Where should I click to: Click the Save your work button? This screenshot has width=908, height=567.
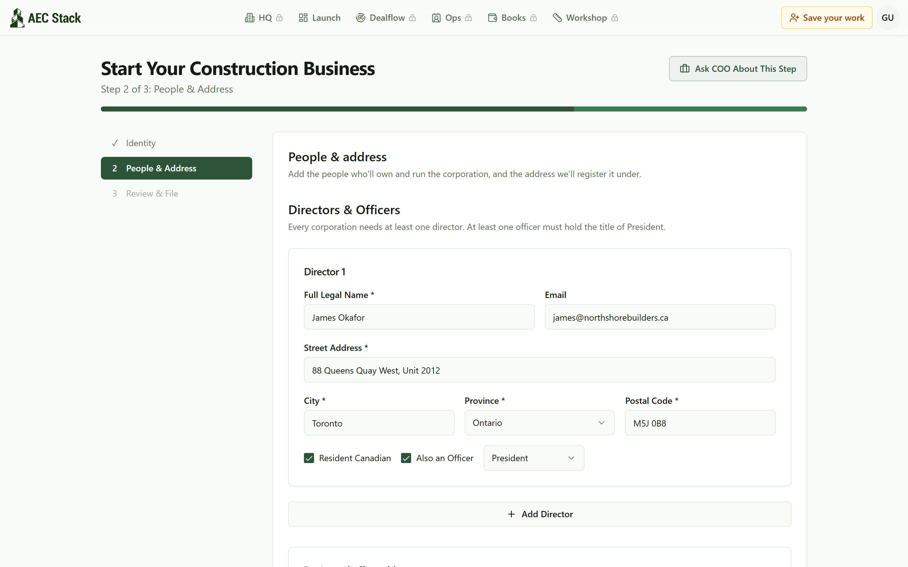coord(827,18)
